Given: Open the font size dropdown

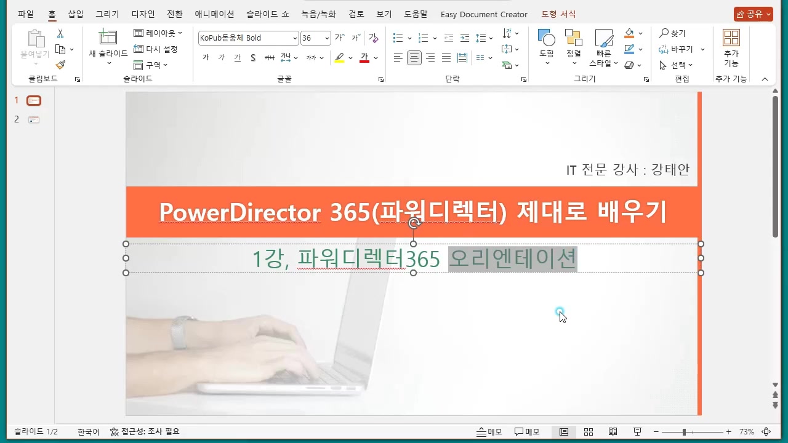Looking at the screenshot, I should (327, 38).
